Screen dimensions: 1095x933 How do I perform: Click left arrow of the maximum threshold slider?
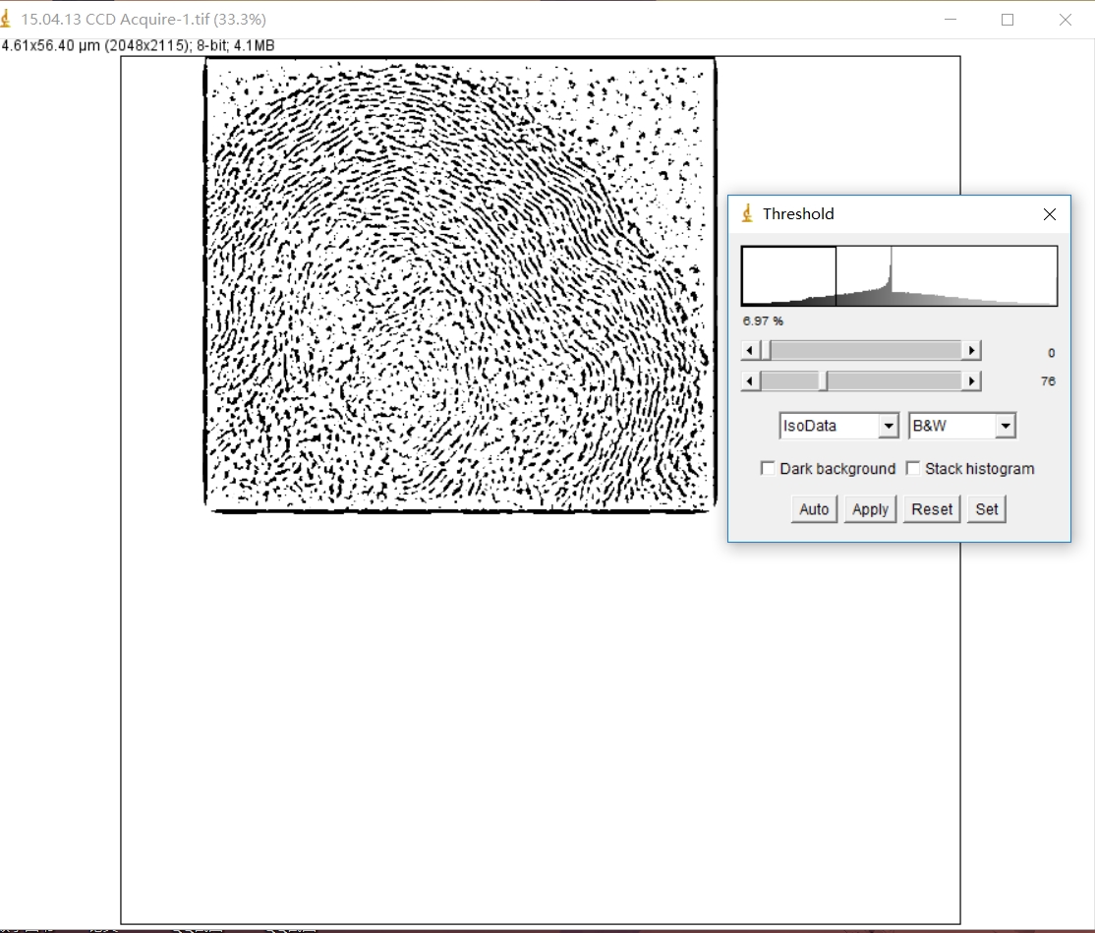point(750,381)
